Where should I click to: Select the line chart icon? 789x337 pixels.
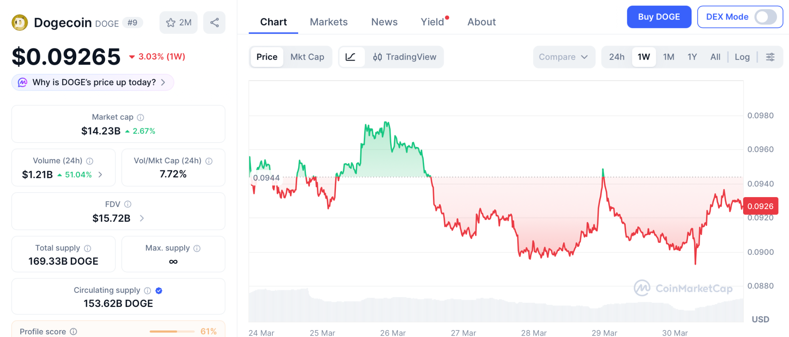351,57
